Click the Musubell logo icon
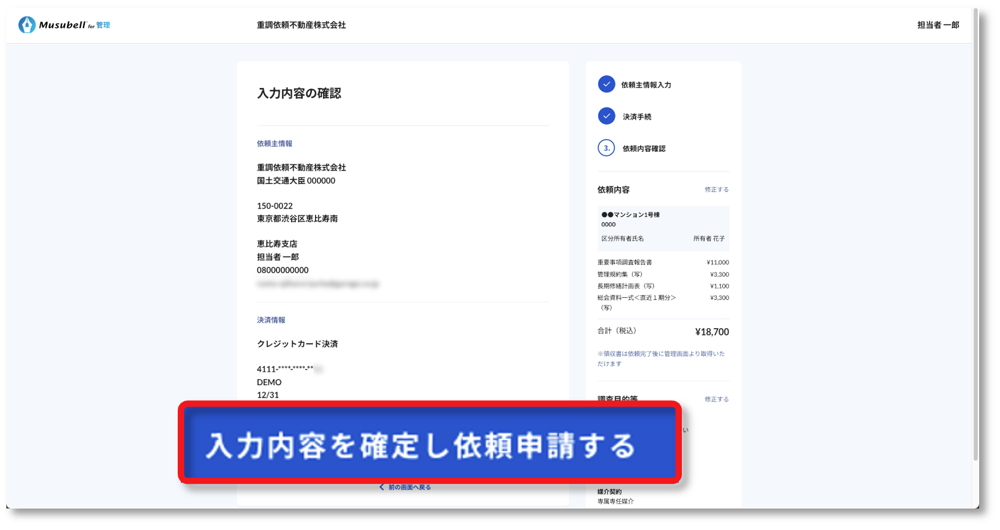This screenshot has width=1000, height=530. tap(27, 25)
